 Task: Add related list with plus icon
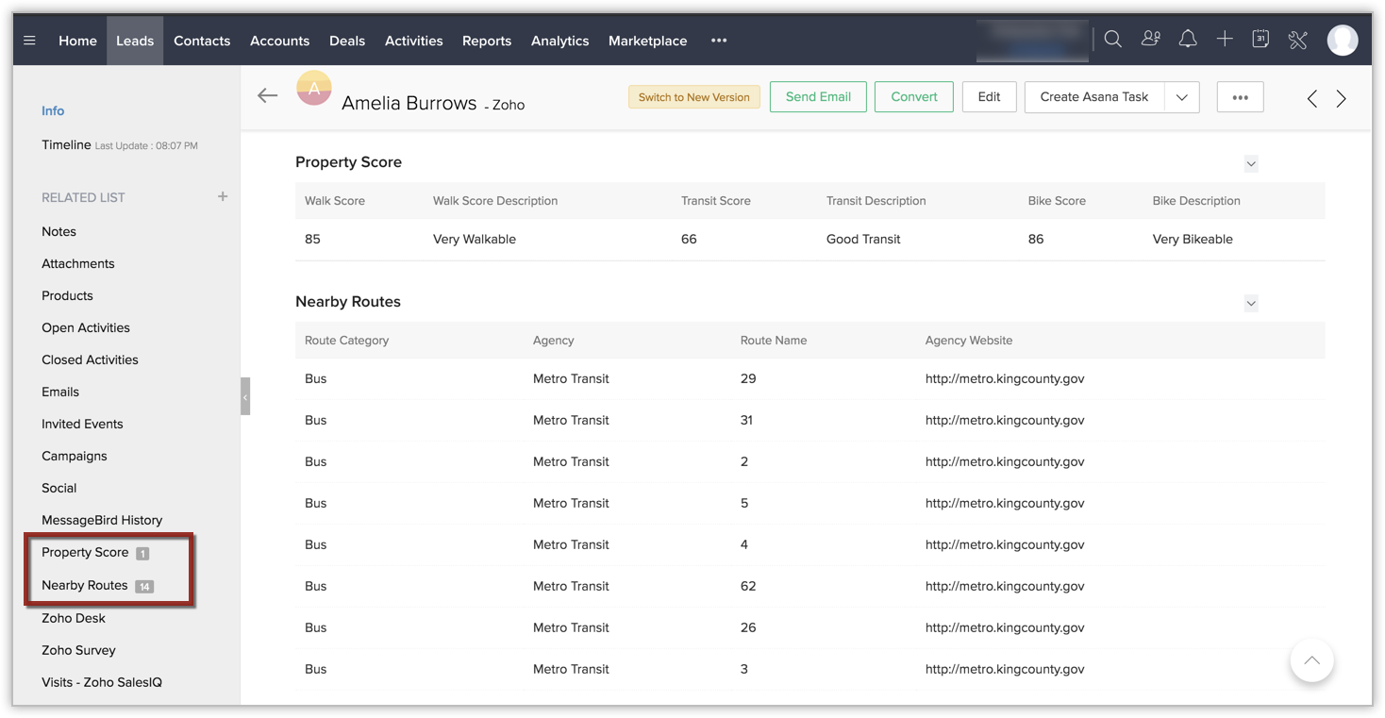(x=223, y=196)
